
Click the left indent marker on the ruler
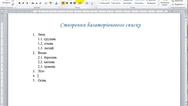click(38, 12)
